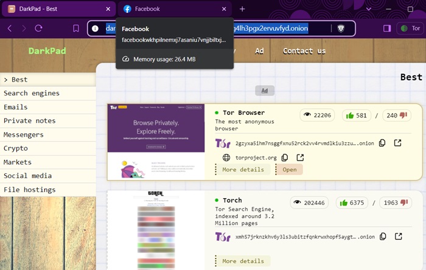Screen dimensions: 426x270
Task: Click the Tor Browser views count 22206
Action: click(x=317, y=116)
